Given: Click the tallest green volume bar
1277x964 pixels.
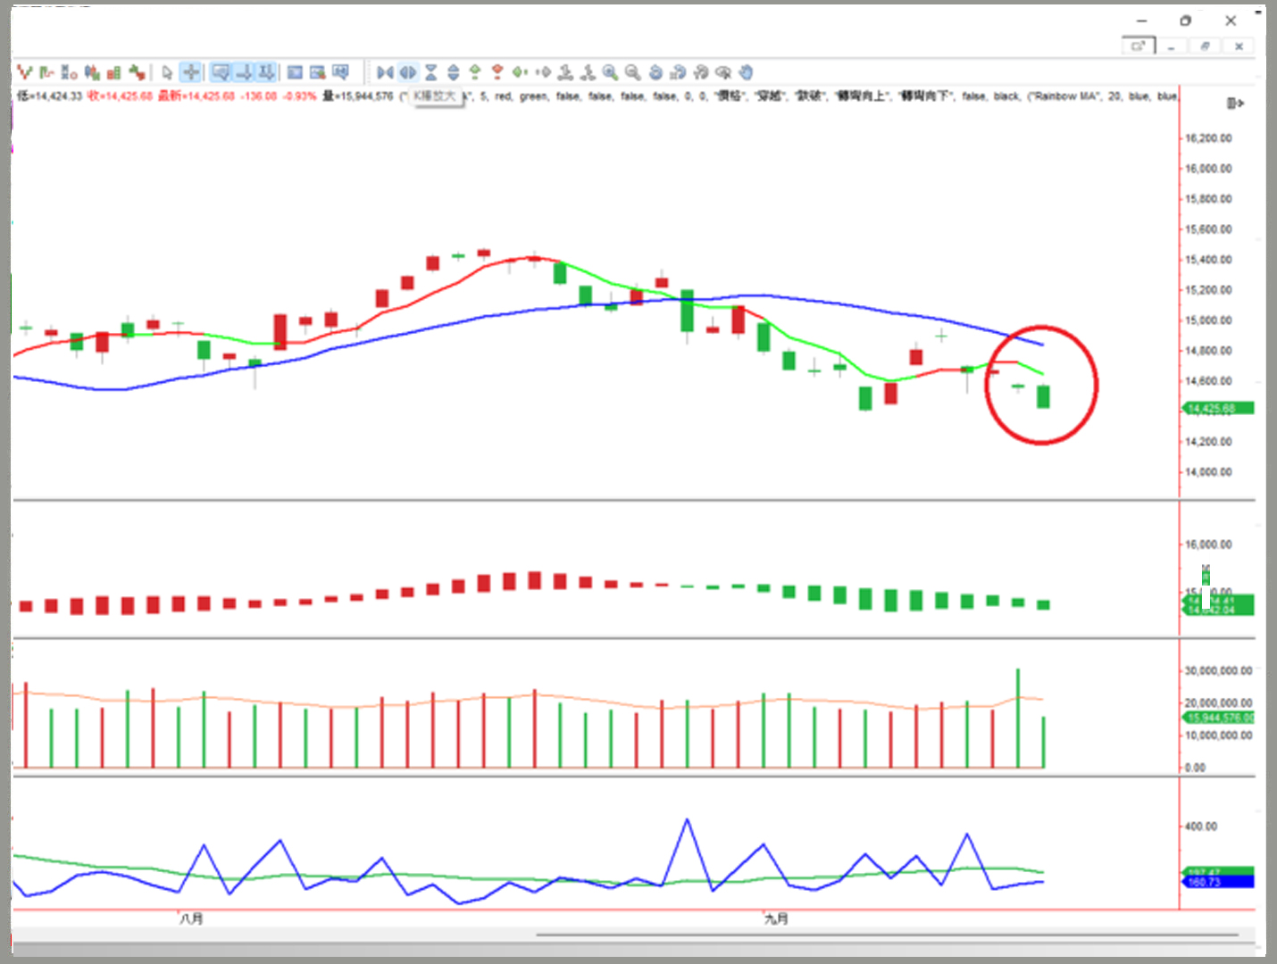Looking at the screenshot, I should (x=1018, y=719).
